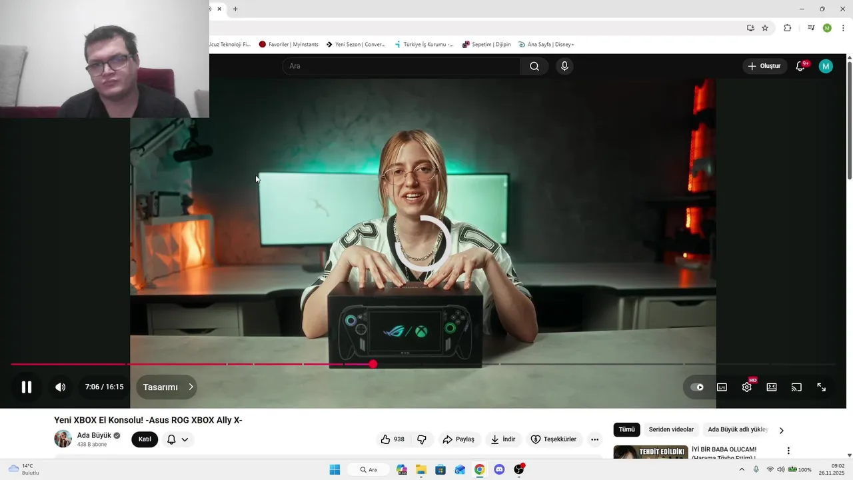
Task: Click install app icon in address bar
Action: (x=750, y=28)
